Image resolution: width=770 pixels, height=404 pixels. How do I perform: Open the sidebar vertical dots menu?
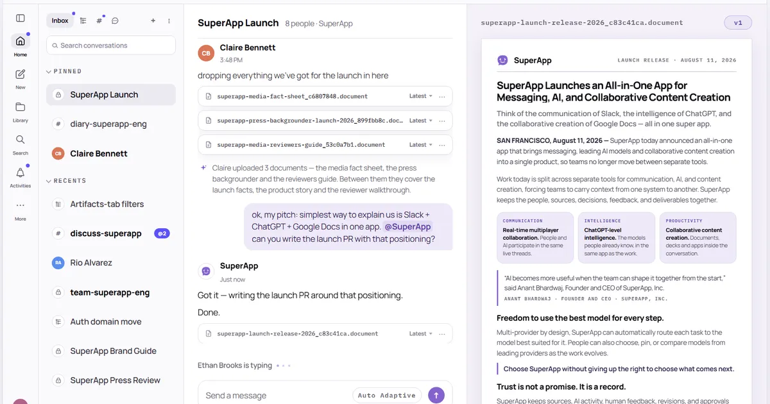point(169,21)
